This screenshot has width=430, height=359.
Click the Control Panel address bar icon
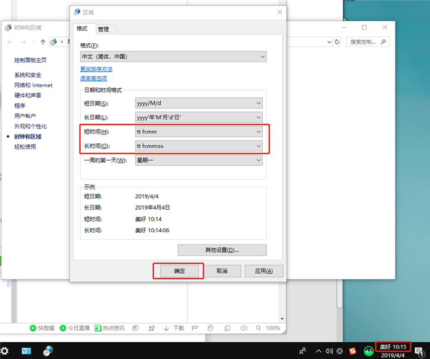(54, 41)
